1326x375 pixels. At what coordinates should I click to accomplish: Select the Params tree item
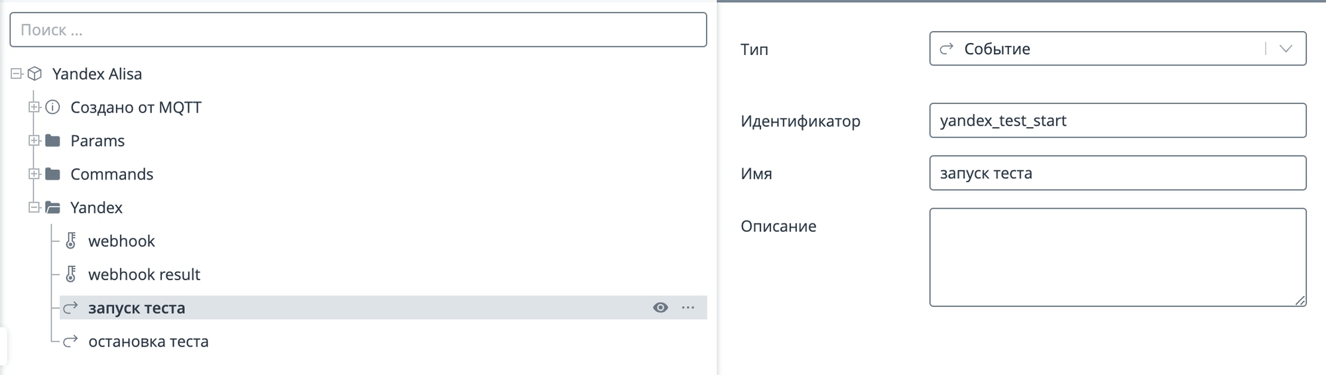pos(97,140)
